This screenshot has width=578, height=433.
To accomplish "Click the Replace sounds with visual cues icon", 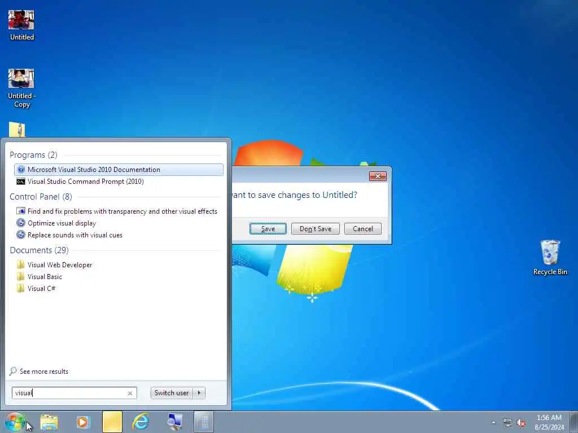I will click(21, 235).
